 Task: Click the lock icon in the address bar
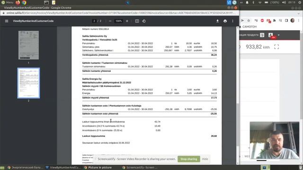point(3,13)
